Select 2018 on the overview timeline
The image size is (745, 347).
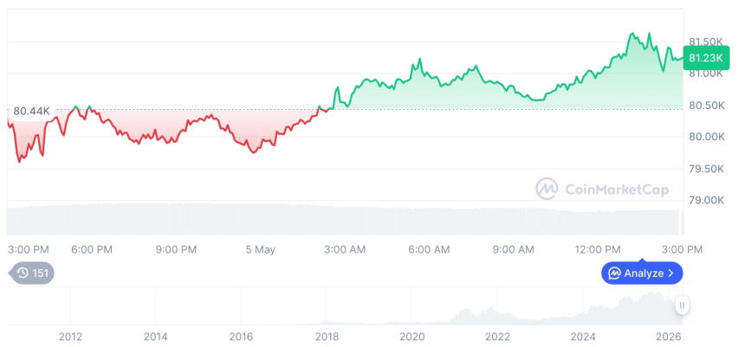327,337
